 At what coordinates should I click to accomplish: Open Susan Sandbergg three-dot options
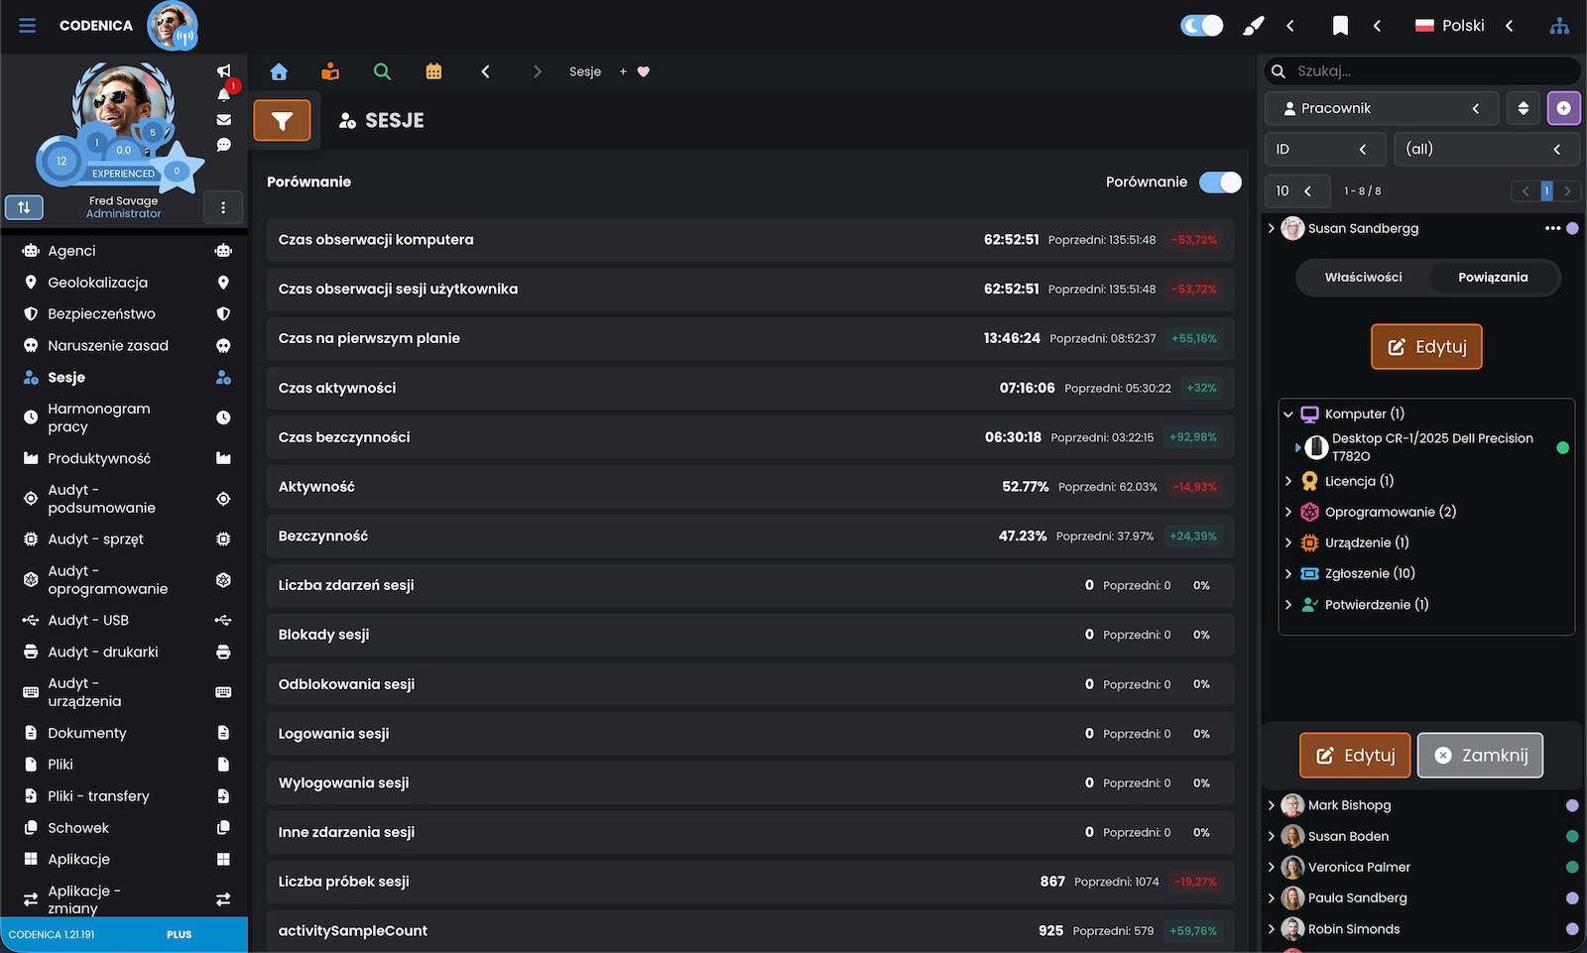(1552, 228)
